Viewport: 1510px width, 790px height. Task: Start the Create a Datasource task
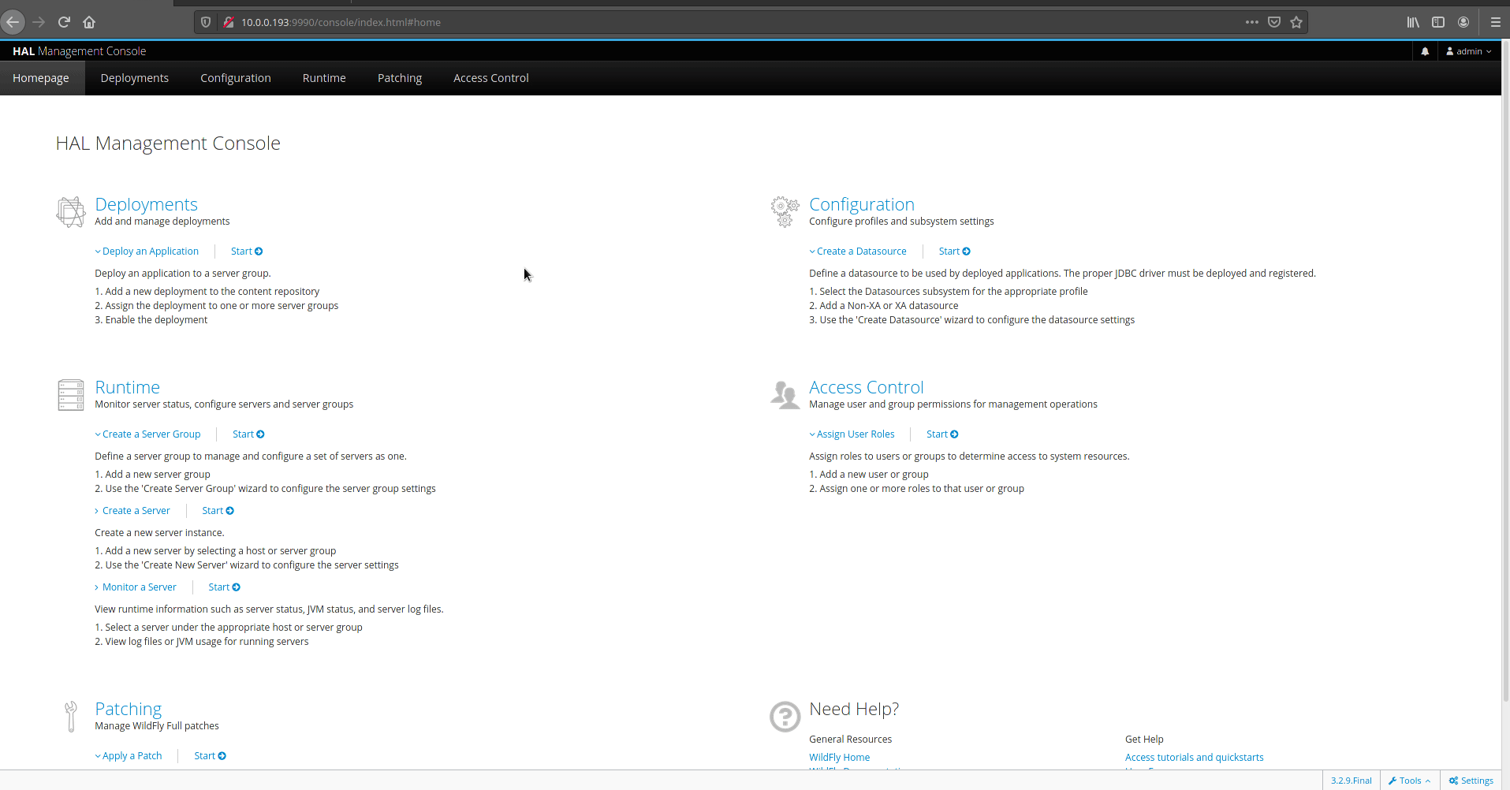pos(954,252)
